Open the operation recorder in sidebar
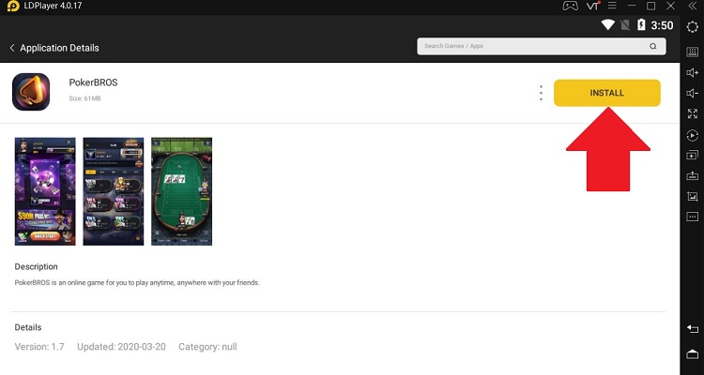 tap(693, 135)
